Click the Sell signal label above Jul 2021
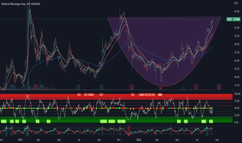 (79, 95)
